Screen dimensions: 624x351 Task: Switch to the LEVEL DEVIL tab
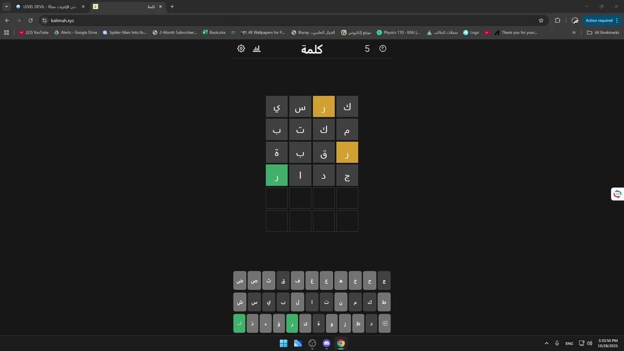coord(50,7)
